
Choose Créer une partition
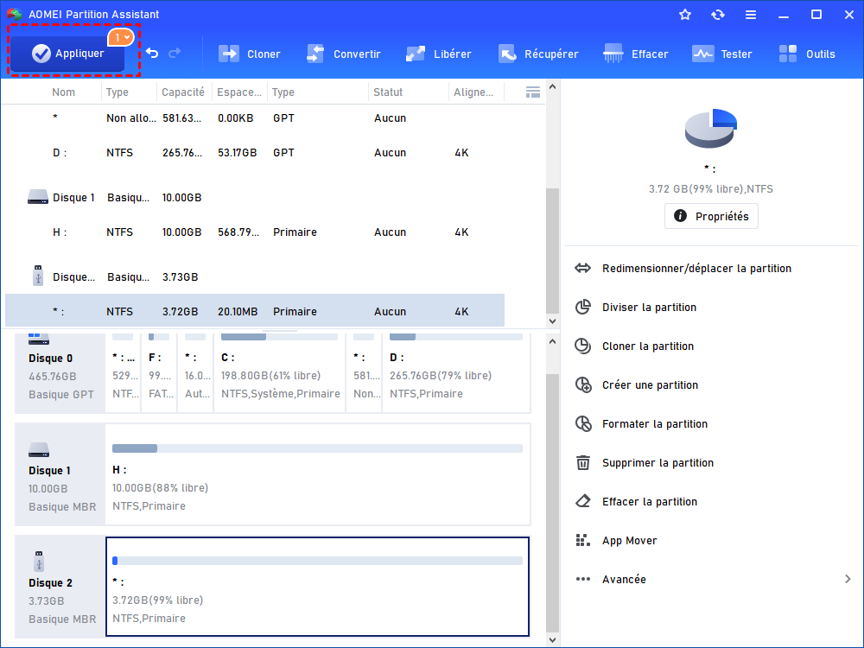point(637,384)
